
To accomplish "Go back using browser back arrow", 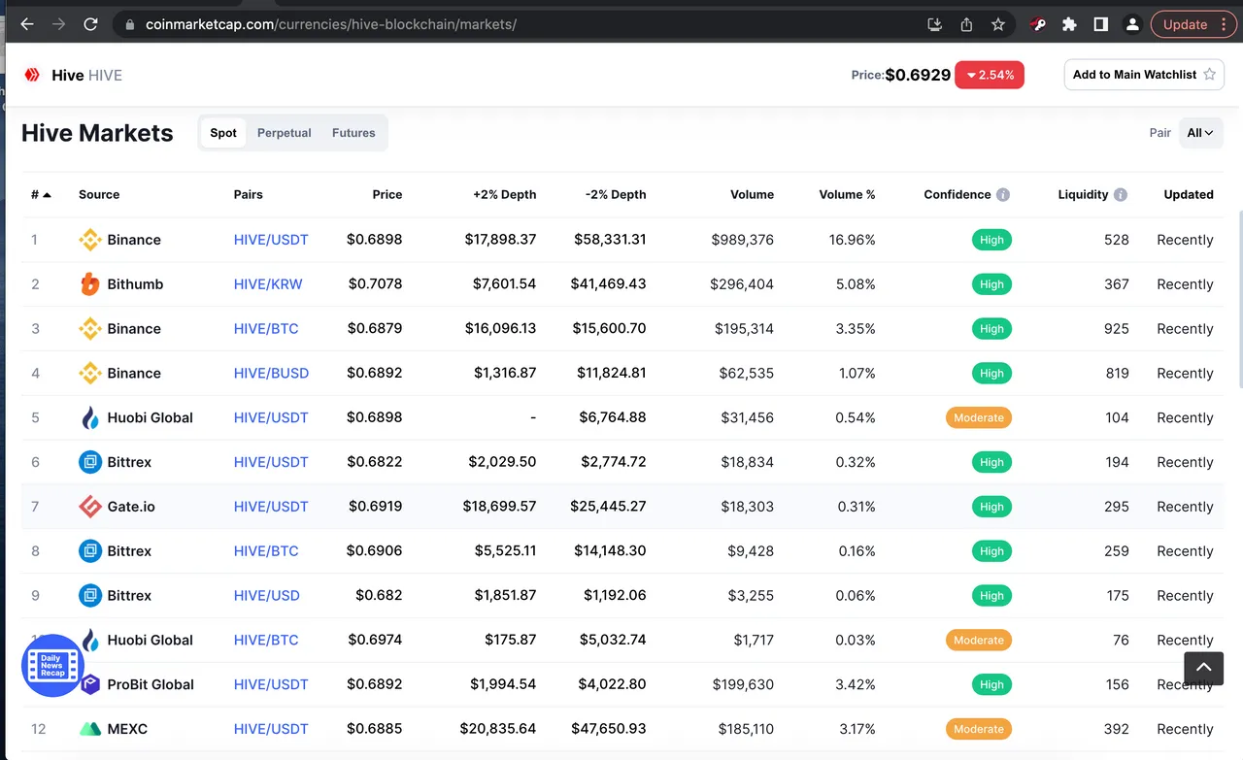I will click(27, 24).
